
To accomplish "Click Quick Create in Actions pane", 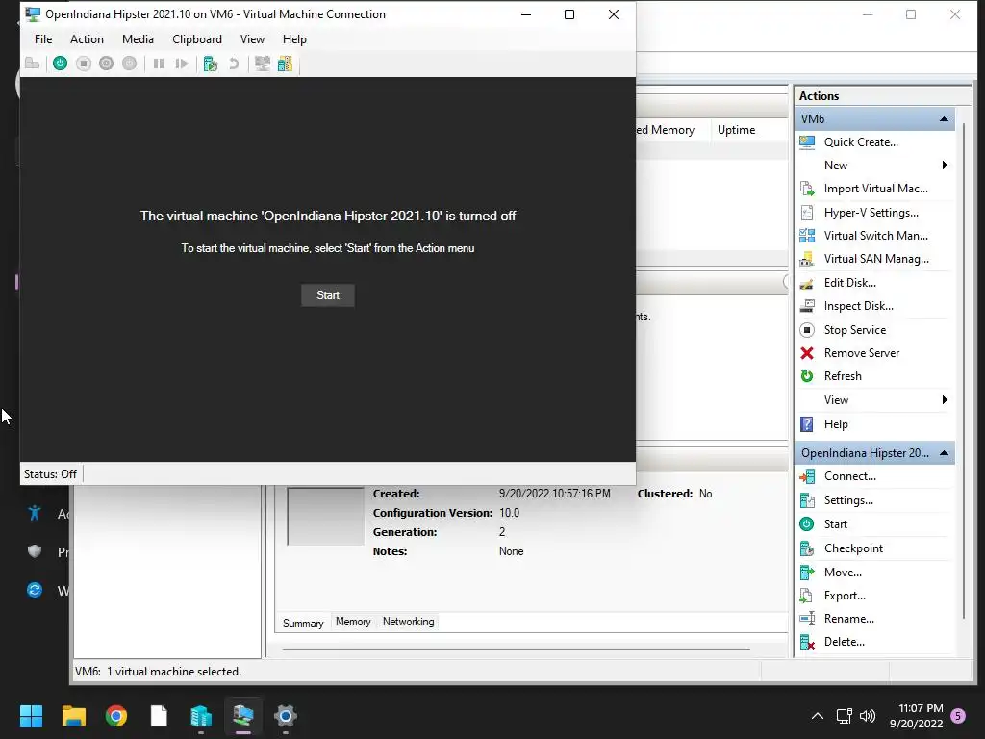I will 861,142.
